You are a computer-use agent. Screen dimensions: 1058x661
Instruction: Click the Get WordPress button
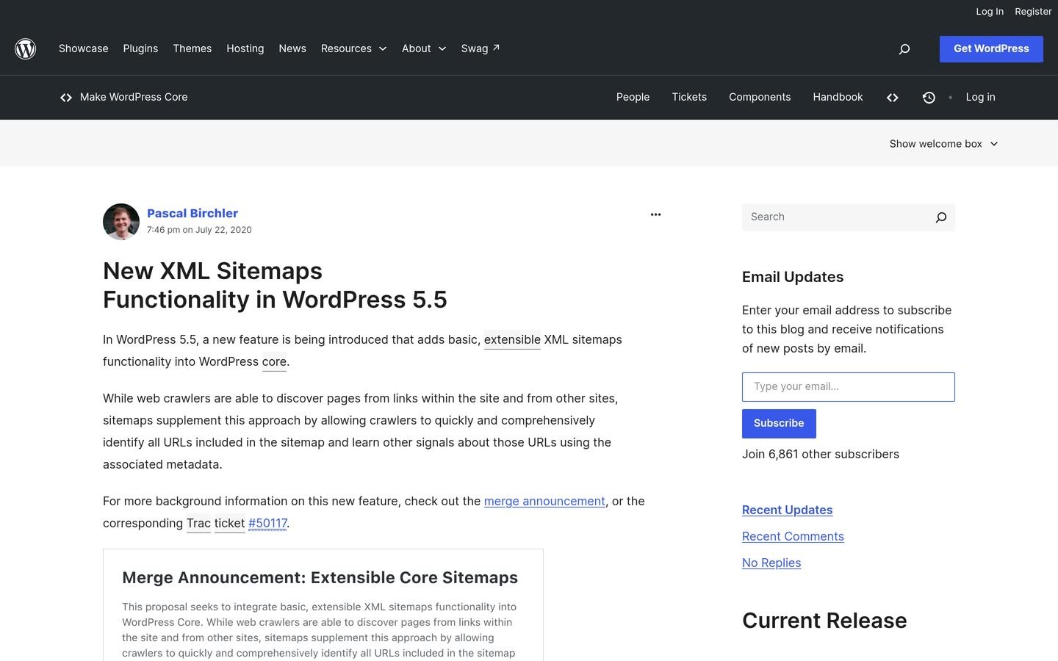pos(991,48)
